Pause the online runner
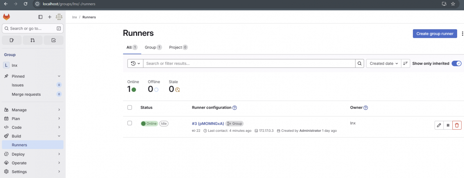 click(448, 125)
